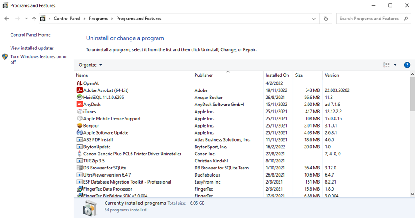Click the OpenAL program icon
The width and height of the screenshot is (415, 218).
[x=79, y=83]
